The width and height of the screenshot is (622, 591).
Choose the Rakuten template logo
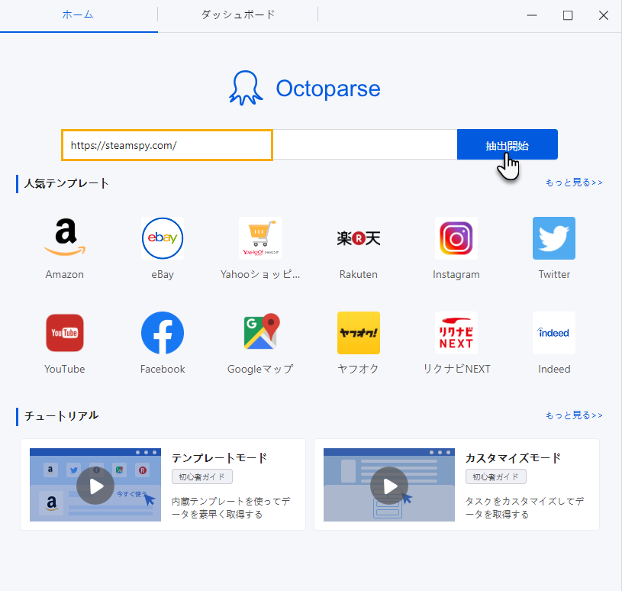[x=358, y=237]
